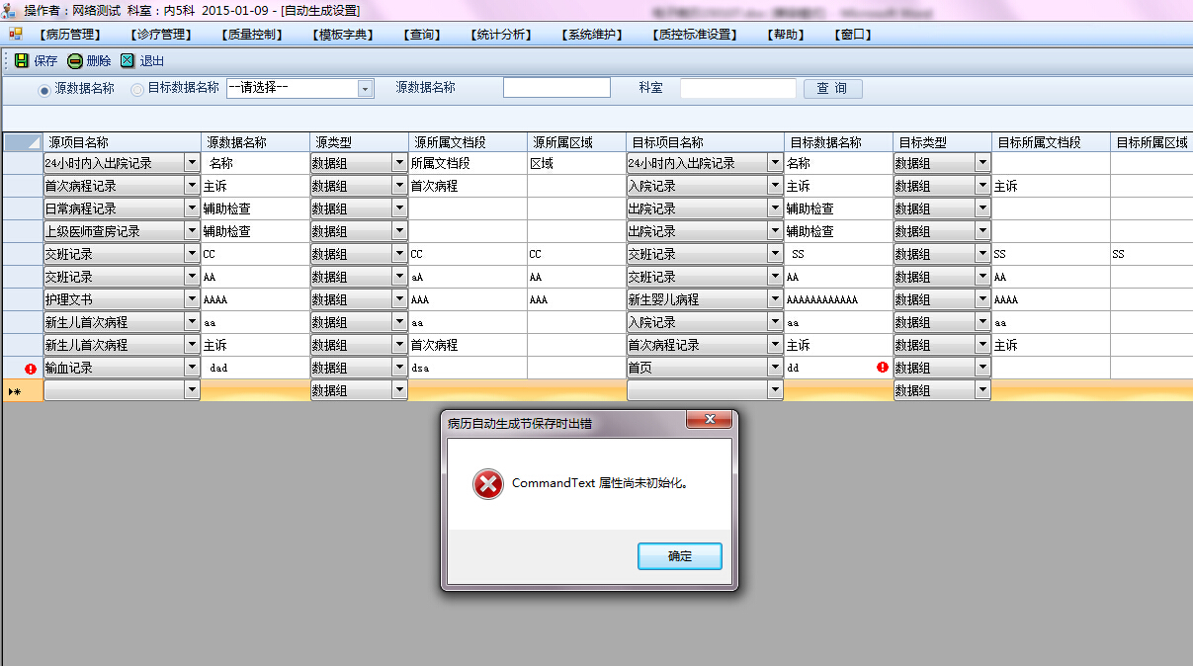Screen dimensions: 1193x666
Task: Click the small icon left of 病历管理 menu
Action: point(16,34)
